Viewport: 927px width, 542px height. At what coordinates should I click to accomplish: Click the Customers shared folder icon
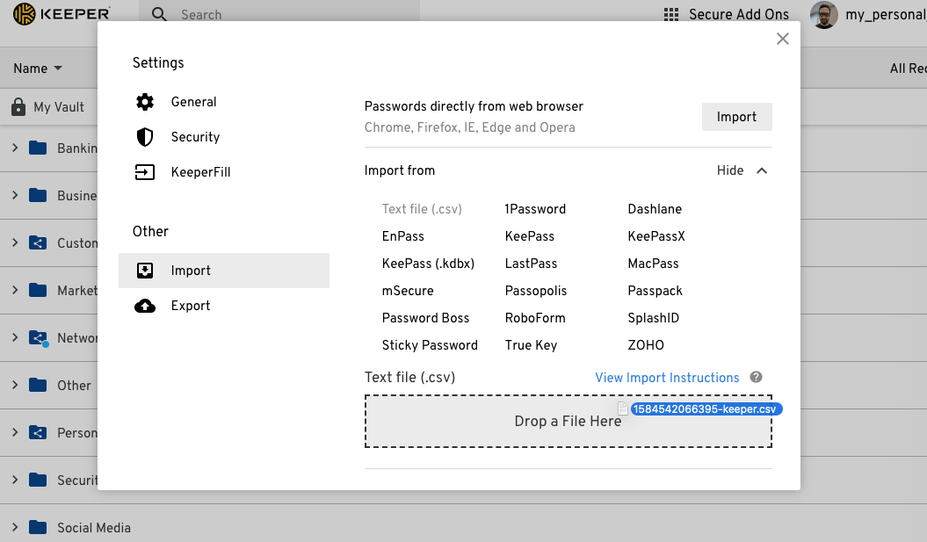[x=38, y=243]
